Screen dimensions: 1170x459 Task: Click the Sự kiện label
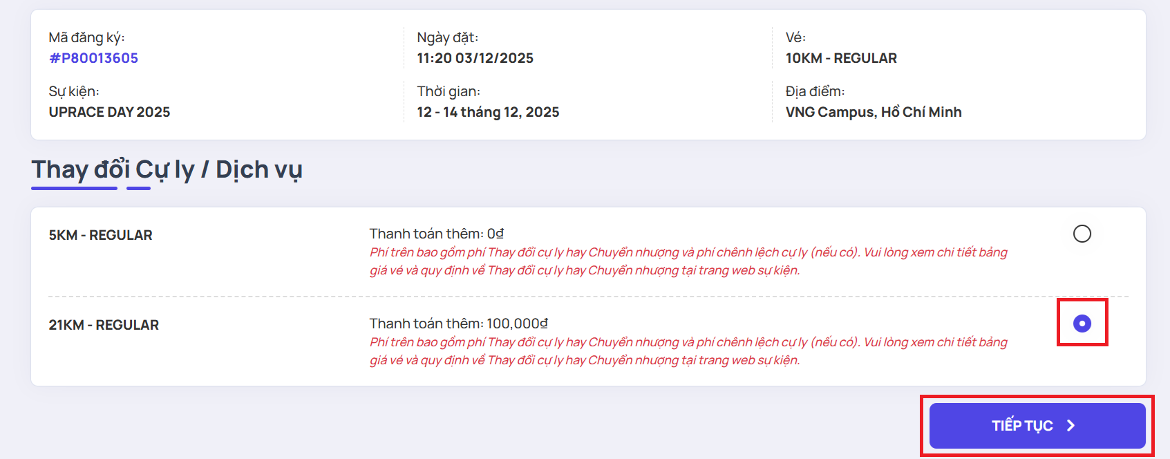coord(74,91)
